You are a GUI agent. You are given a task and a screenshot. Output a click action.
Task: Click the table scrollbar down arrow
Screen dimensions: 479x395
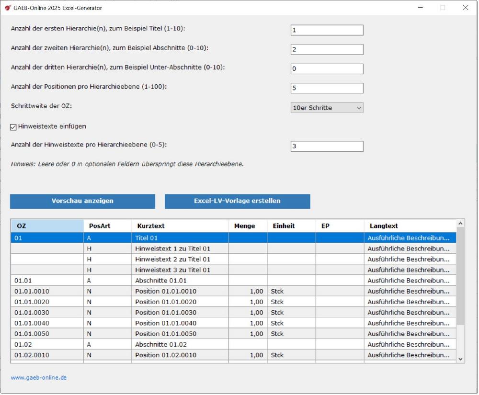[460, 359]
